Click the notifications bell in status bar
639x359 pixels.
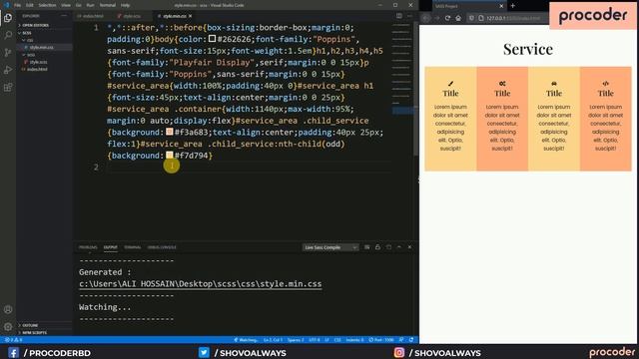tap(411, 340)
